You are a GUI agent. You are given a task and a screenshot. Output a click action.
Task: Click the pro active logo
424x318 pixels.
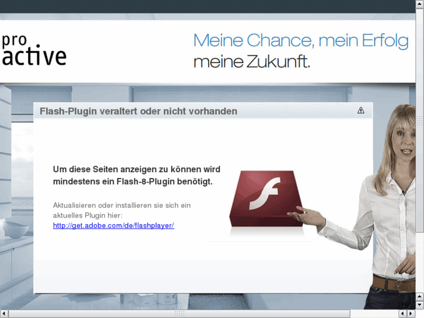[33, 50]
